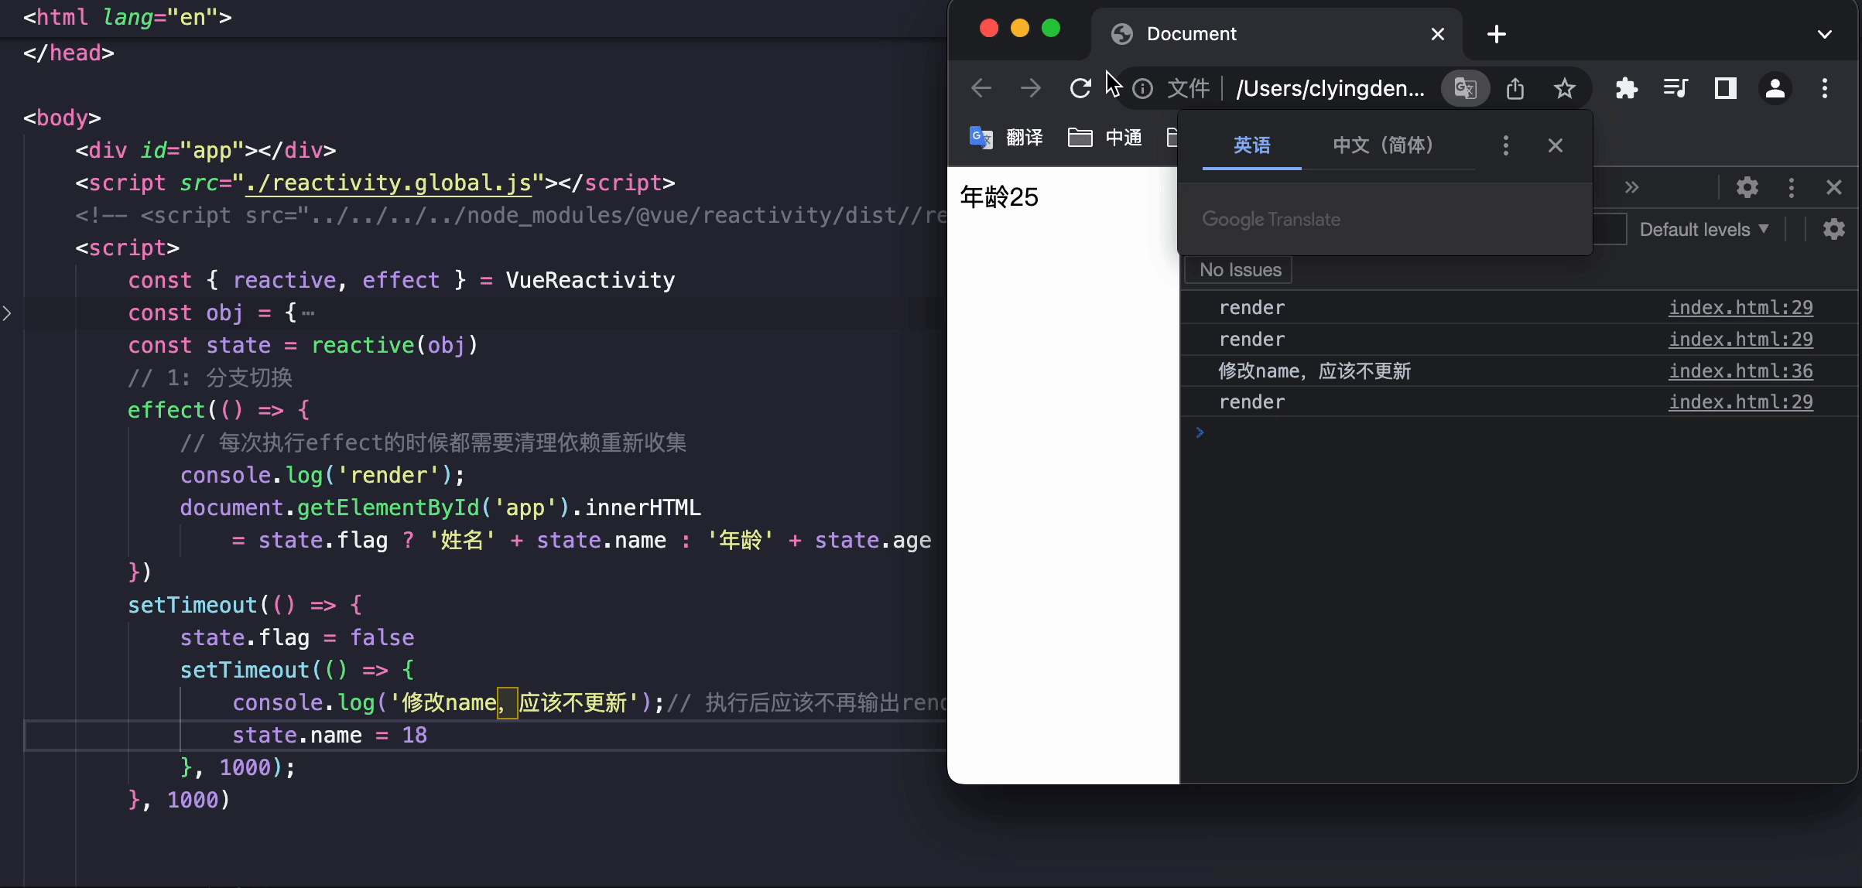1862x888 pixels.
Task: Open the profile avatar icon
Action: click(1775, 88)
